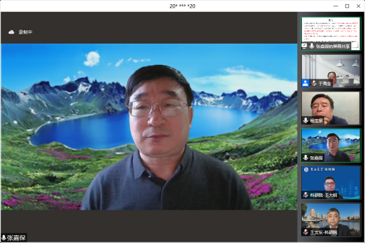The width and height of the screenshot is (365, 243).
Task: Click the 录制中 recording label
Action: tap(25, 32)
